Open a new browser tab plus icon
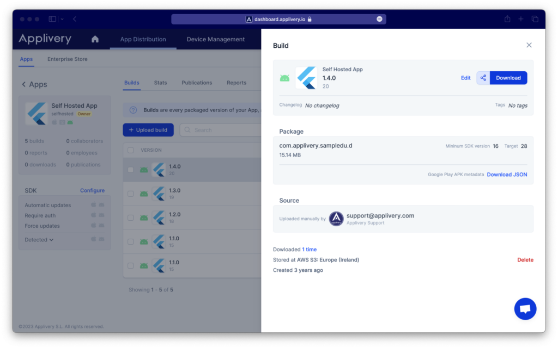Screen dimensions: 558x348 pos(520,19)
